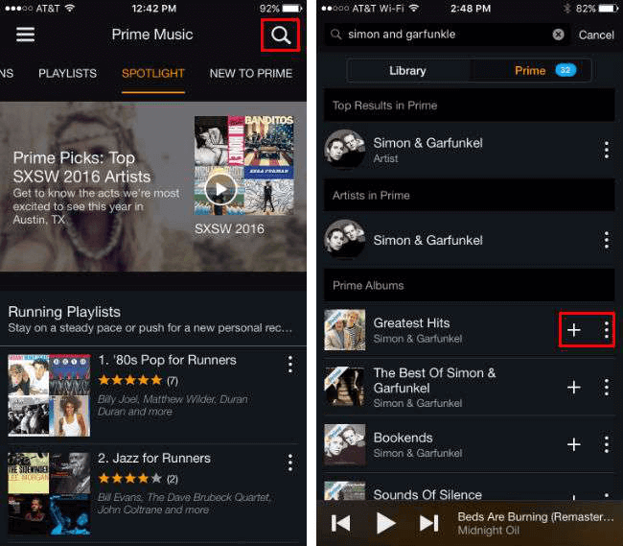
Task: Play the SXSW 2016 playlist
Action: [x=220, y=189]
